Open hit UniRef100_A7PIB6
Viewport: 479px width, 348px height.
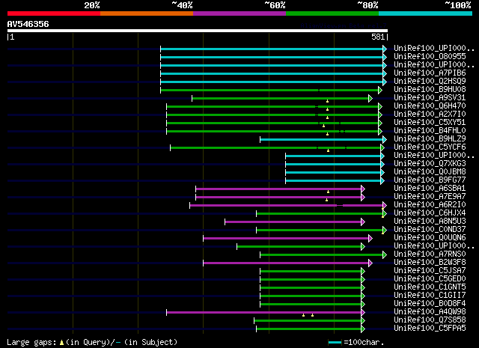click(x=430, y=73)
